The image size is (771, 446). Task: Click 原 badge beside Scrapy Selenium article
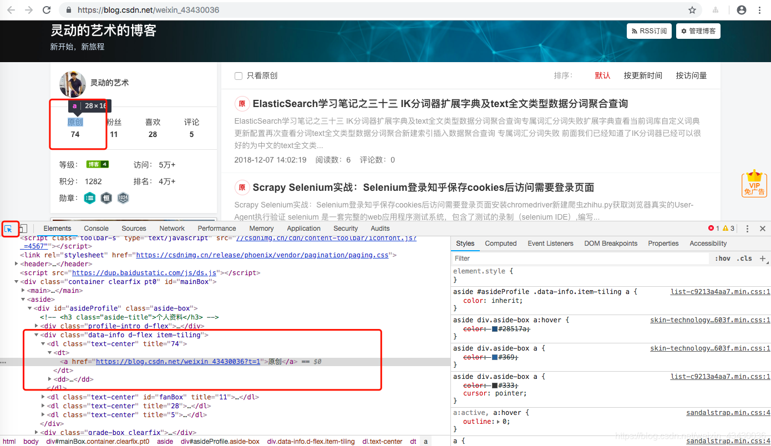point(242,187)
